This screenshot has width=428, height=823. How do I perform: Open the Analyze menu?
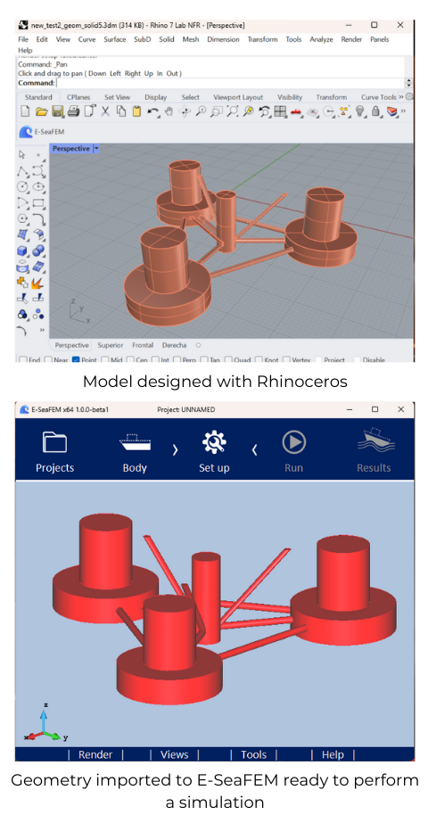coord(321,39)
